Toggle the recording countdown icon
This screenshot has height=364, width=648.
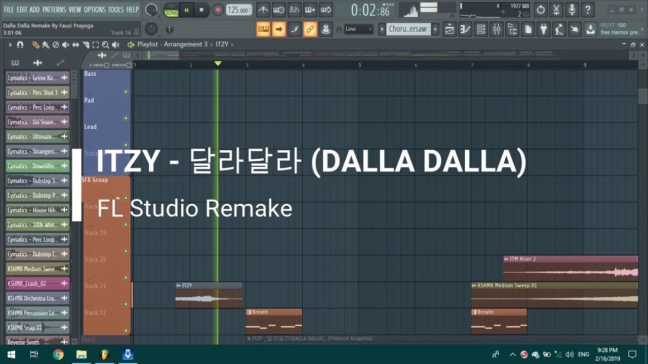pos(295,10)
